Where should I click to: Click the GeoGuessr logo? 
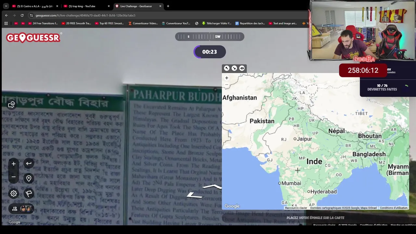(33, 38)
